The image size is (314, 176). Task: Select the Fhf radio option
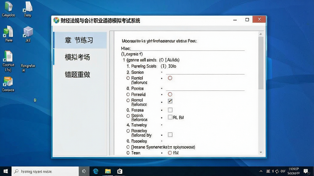pyautogui.click(x=170, y=153)
